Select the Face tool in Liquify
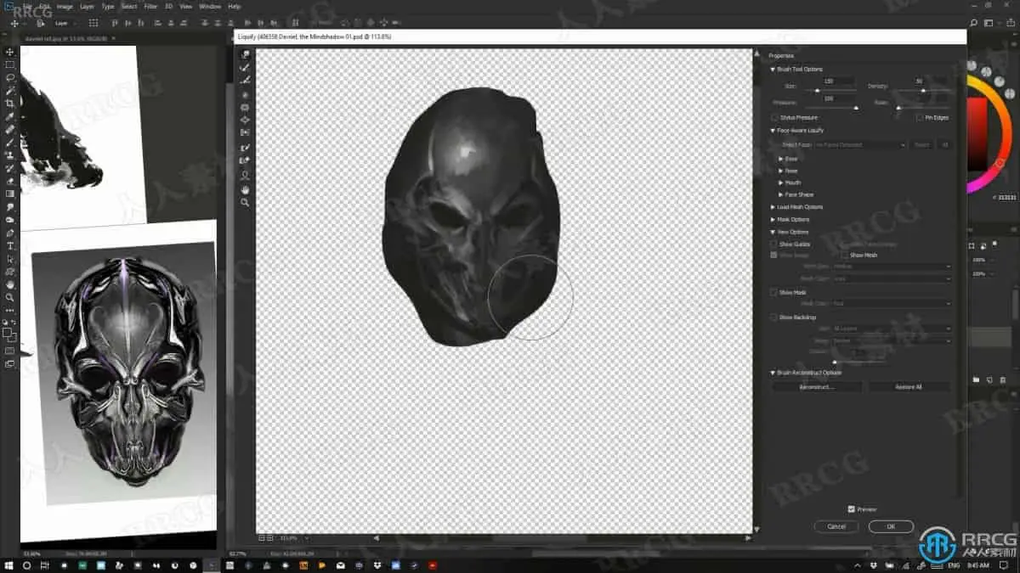The image size is (1020, 573). (245, 175)
